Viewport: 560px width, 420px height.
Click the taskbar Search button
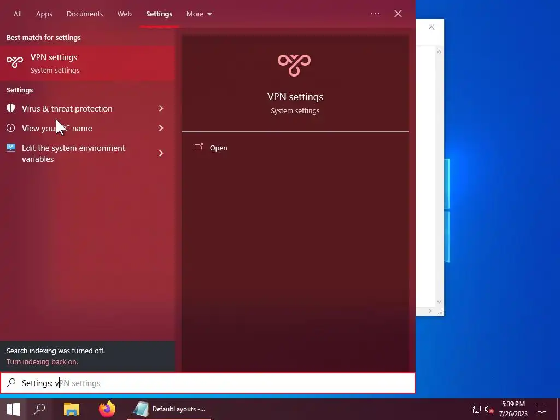pyautogui.click(x=39, y=409)
